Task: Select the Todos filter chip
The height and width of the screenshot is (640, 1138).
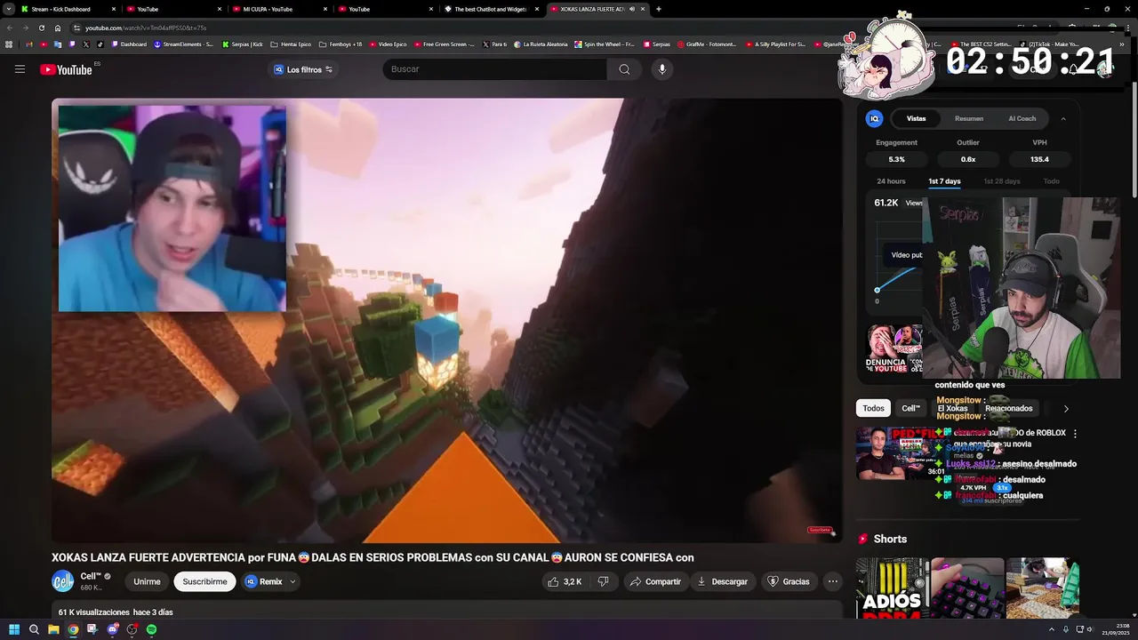Action: 873,408
